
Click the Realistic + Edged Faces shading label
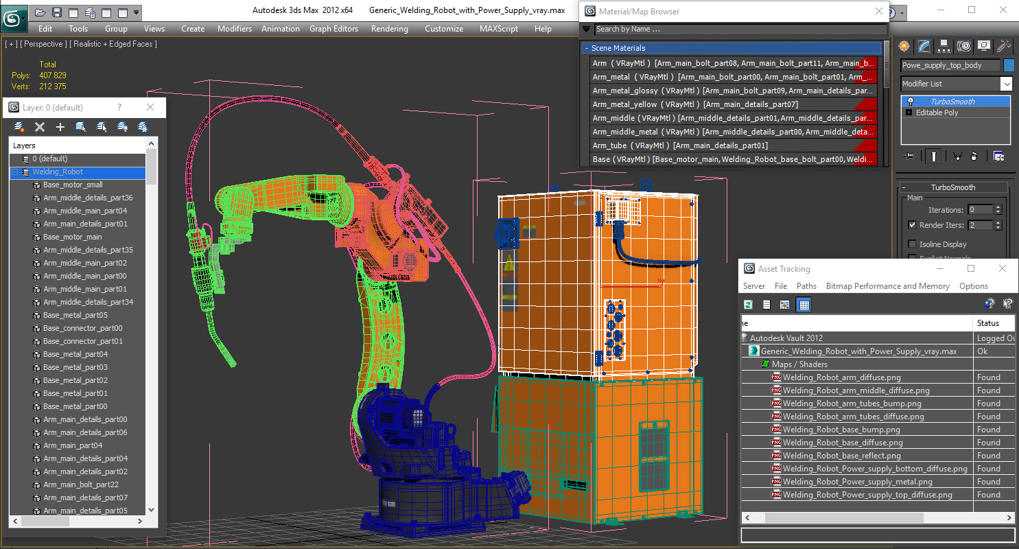tap(113, 44)
